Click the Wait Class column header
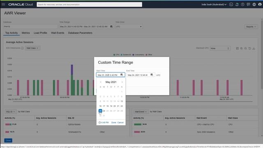Screen dimensions: 263x148 pos(233,118)
